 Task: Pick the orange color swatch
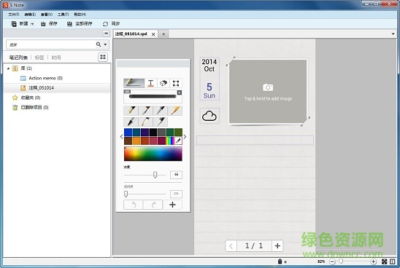[136, 141]
